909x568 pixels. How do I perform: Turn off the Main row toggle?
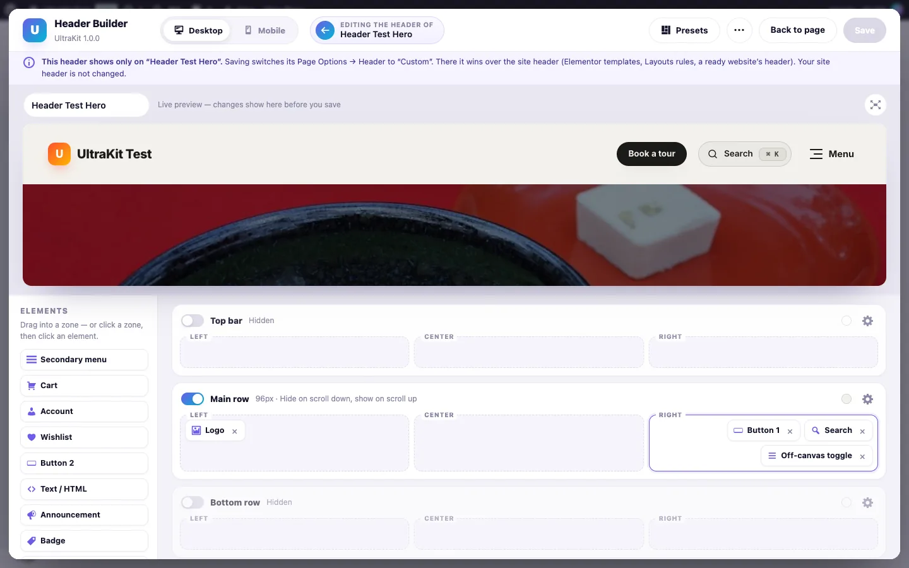tap(193, 399)
